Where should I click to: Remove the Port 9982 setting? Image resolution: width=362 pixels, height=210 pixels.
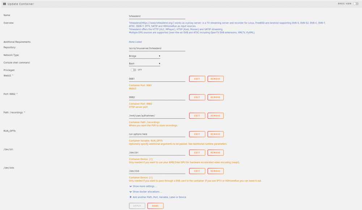(x=215, y=97)
